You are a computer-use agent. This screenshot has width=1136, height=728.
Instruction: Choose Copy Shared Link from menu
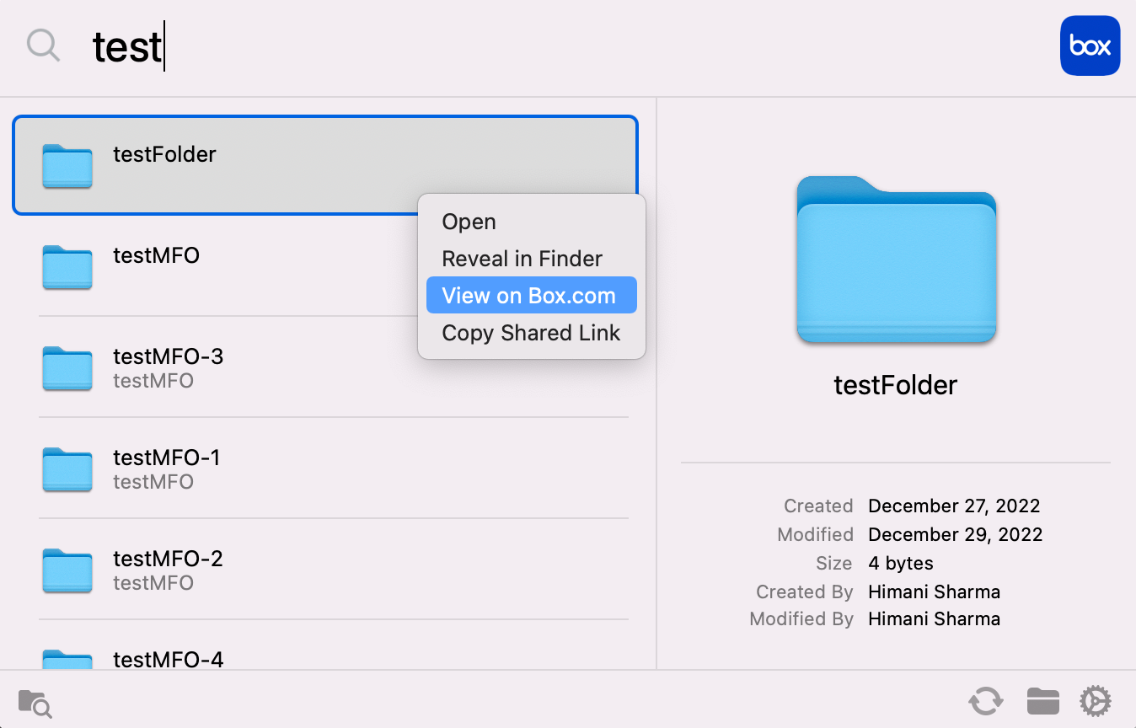(x=531, y=333)
